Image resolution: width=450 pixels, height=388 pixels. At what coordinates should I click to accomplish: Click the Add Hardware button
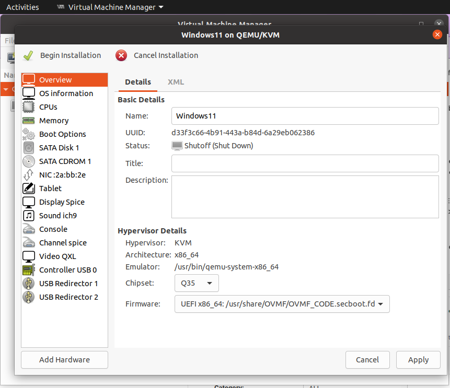65,360
